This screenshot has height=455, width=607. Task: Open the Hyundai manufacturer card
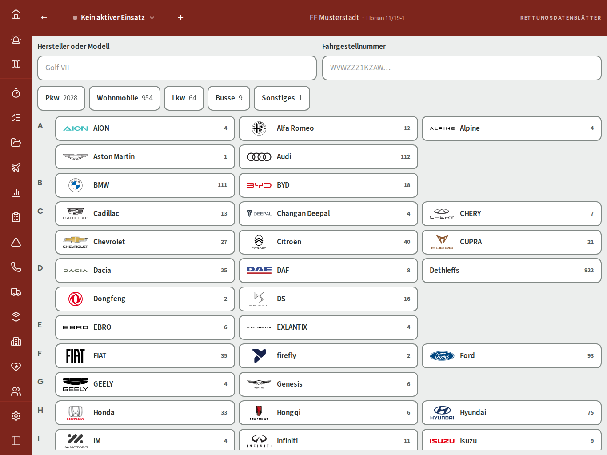511,413
